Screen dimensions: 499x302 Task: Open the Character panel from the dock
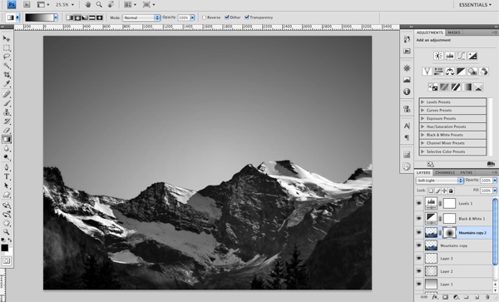[407, 126]
